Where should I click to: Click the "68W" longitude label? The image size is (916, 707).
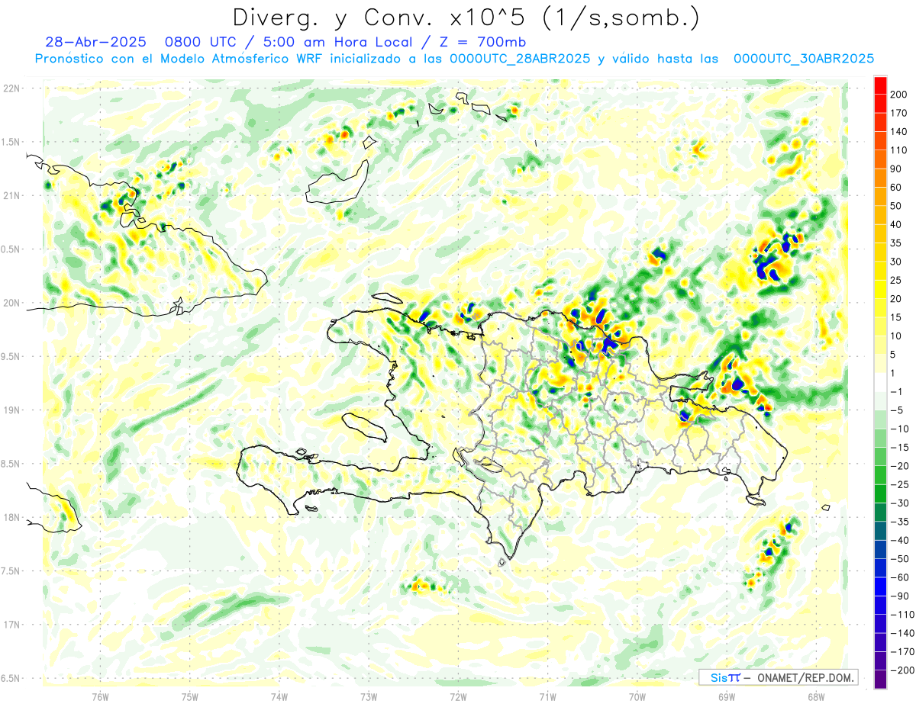tap(816, 697)
